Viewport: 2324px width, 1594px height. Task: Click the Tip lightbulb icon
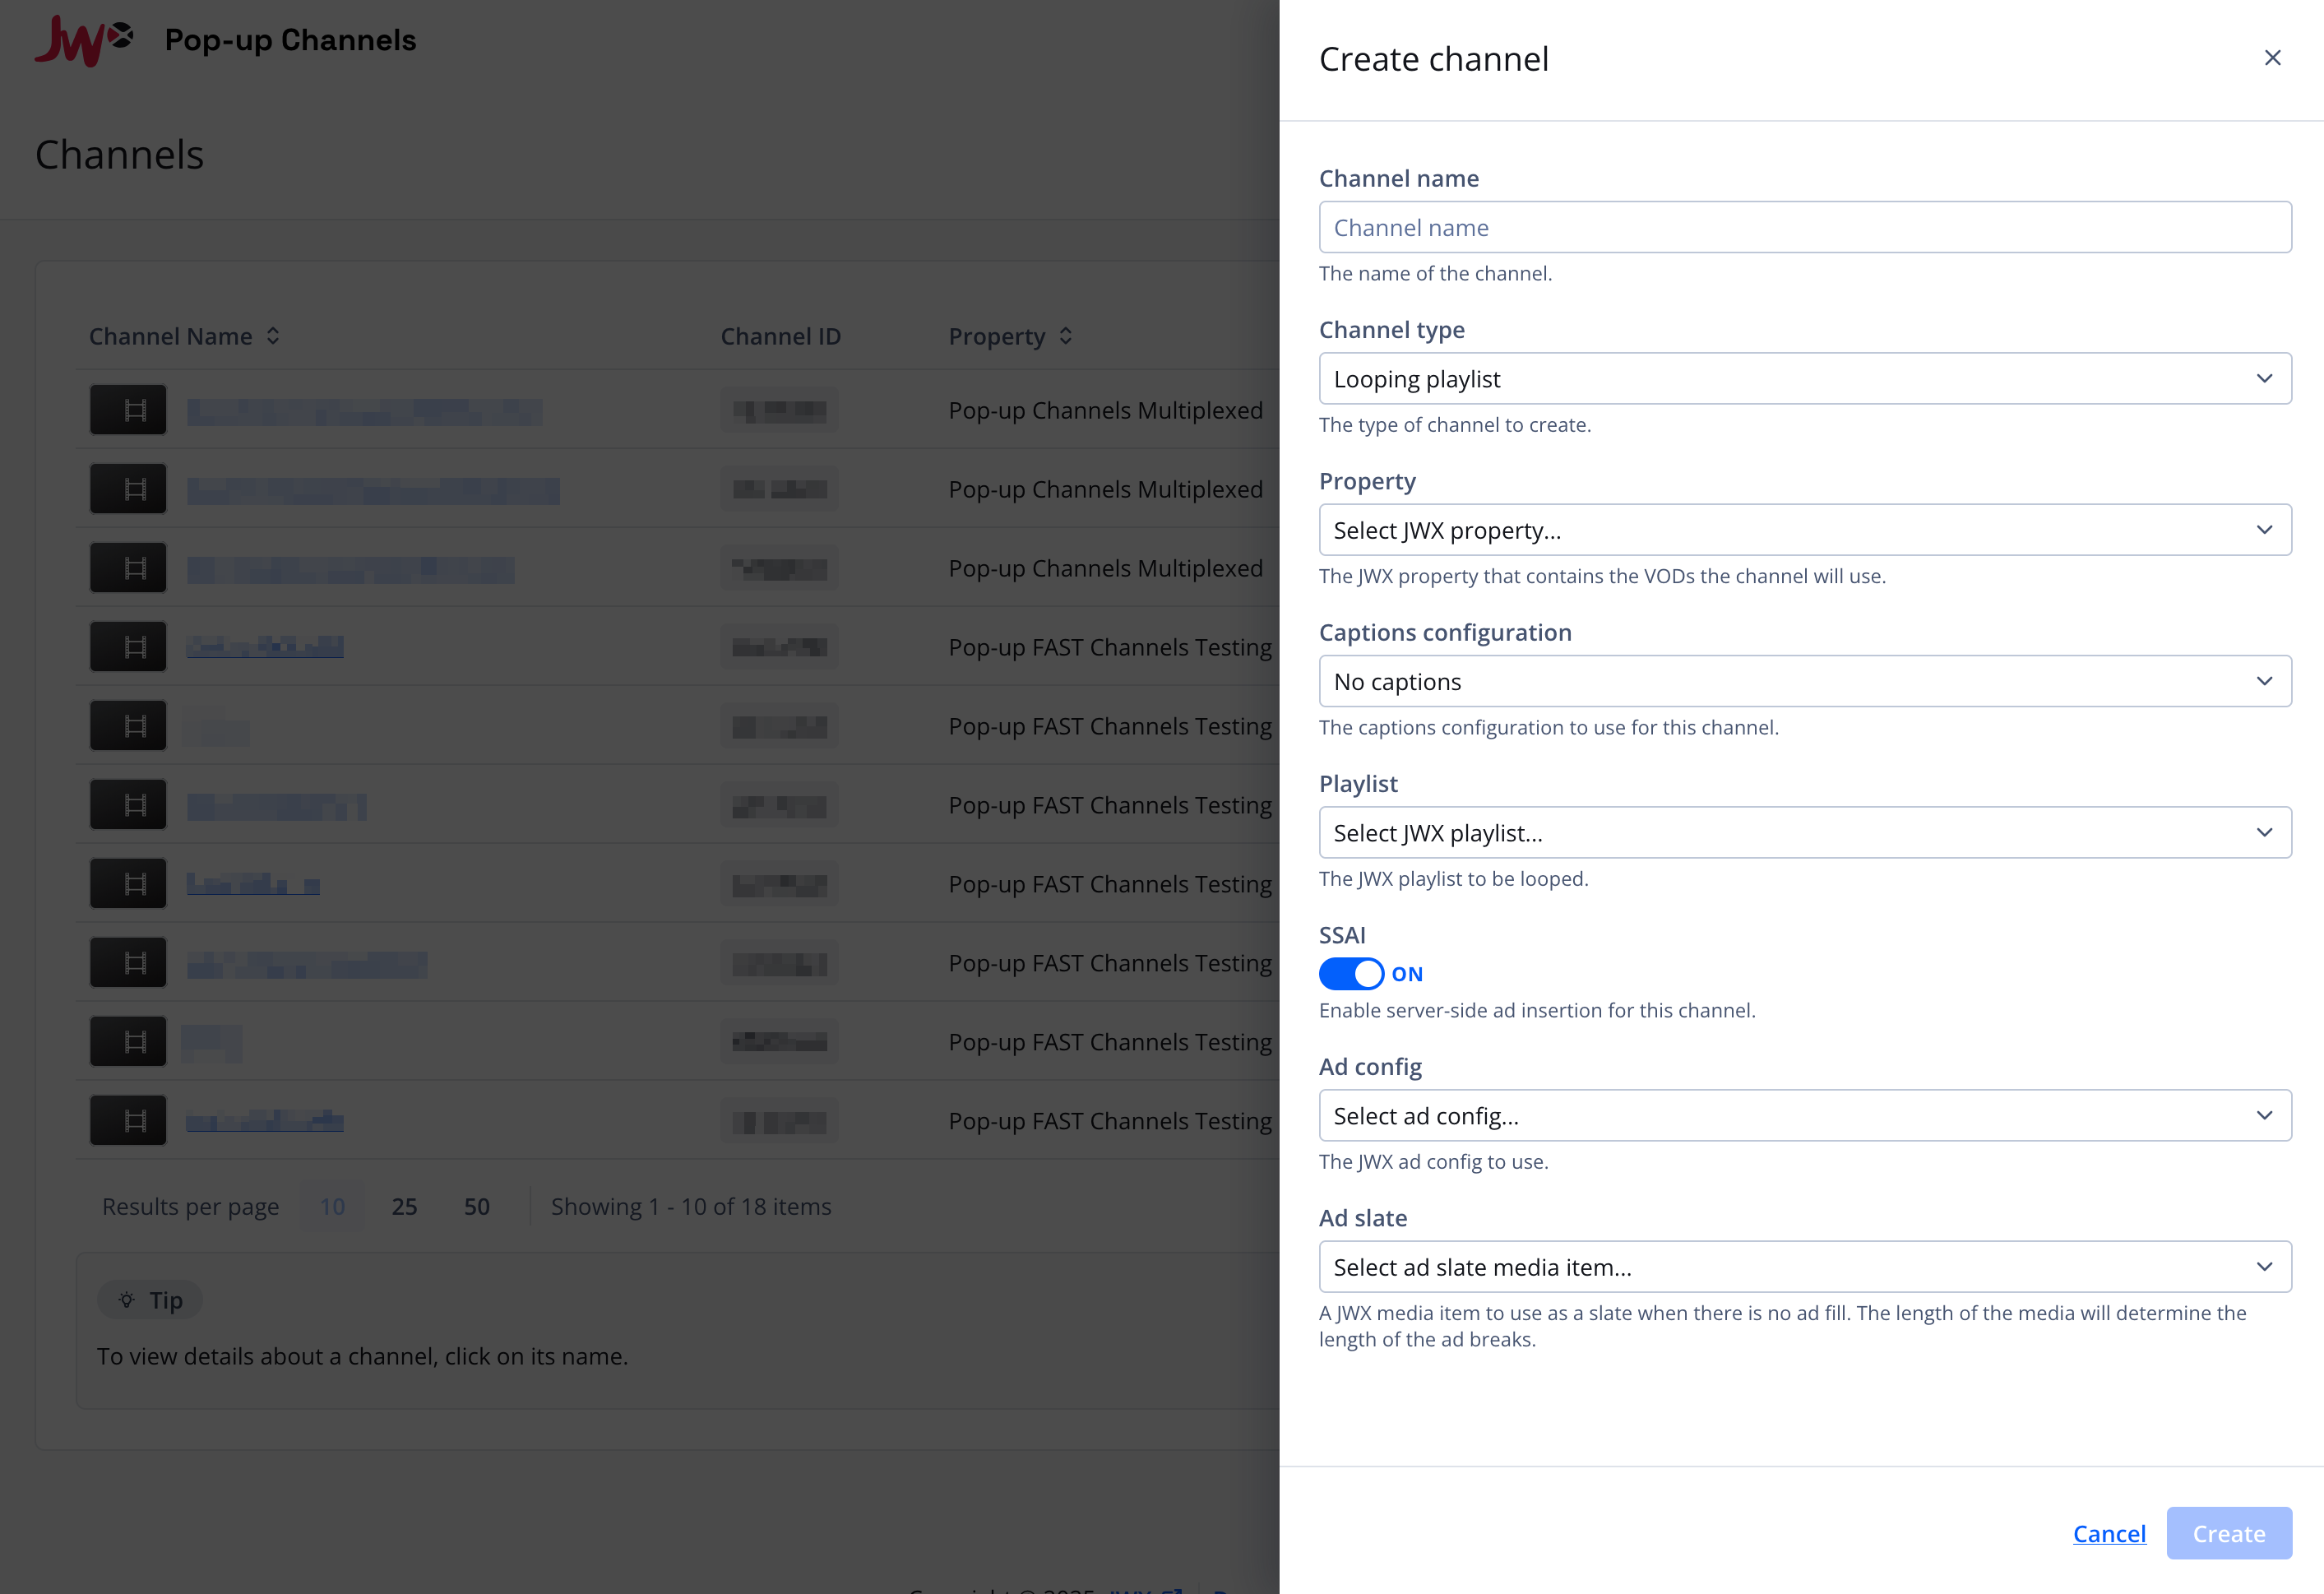pos(126,1300)
